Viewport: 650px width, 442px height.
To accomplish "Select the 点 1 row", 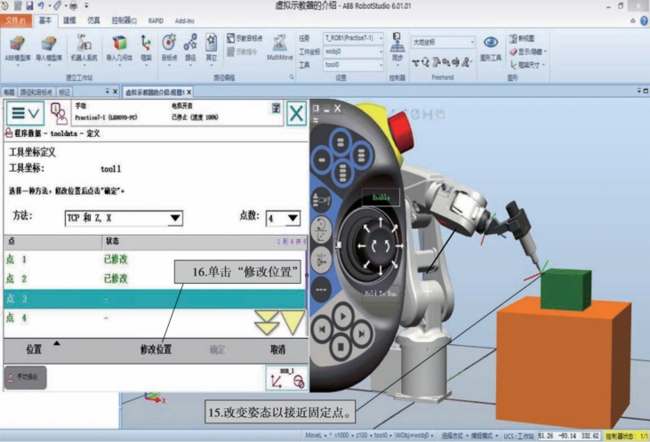I will (x=154, y=260).
